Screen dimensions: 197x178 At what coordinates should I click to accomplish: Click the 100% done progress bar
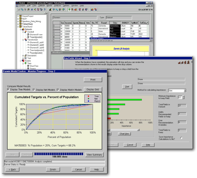pos(59,154)
